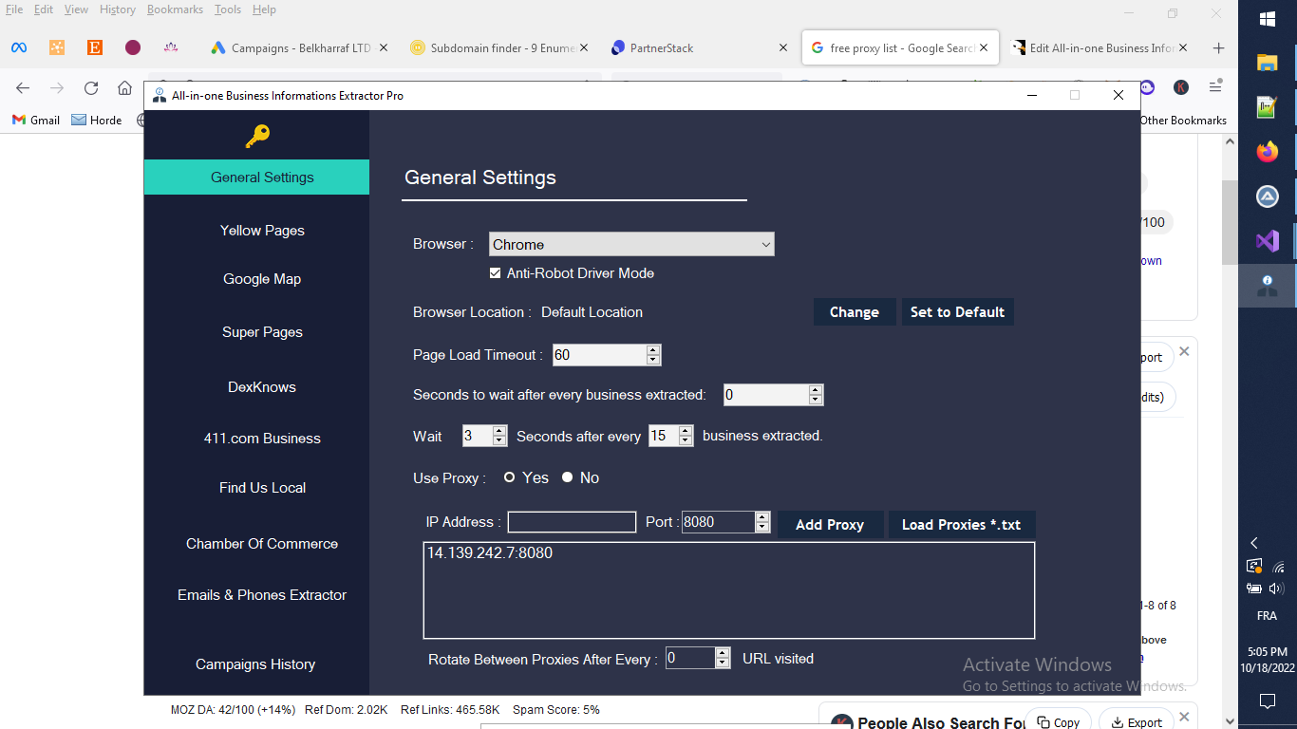Click the Windows Start button
The width and height of the screenshot is (1297, 729).
[1268, 19]
